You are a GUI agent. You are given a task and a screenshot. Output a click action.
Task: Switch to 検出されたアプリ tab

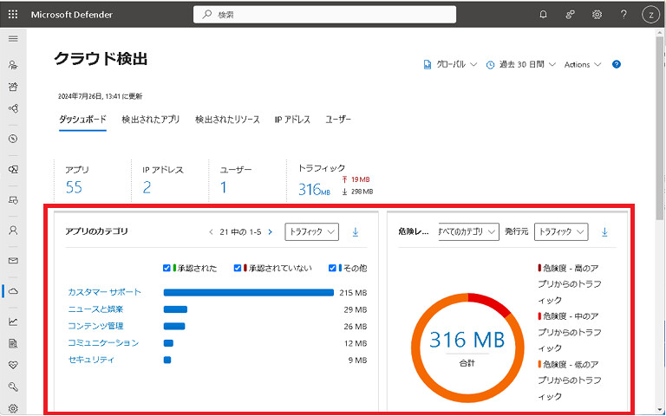tap(151, 120)
